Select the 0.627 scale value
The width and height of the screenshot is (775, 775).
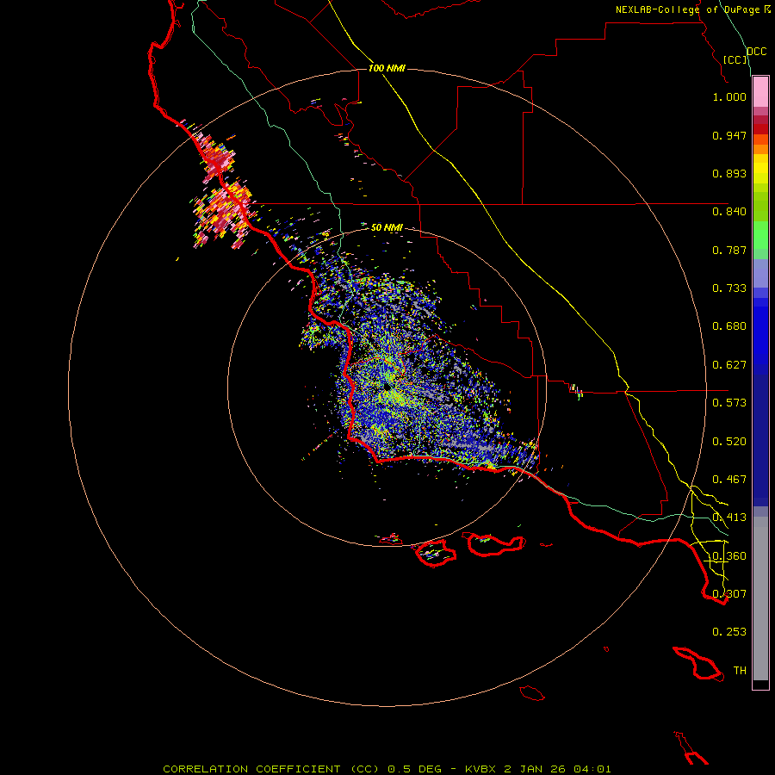click(x=729, y=365)
